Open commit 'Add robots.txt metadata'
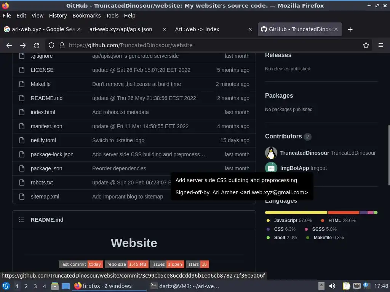Image resolution: width=390 pixels, height=292 pixels. 120,112
